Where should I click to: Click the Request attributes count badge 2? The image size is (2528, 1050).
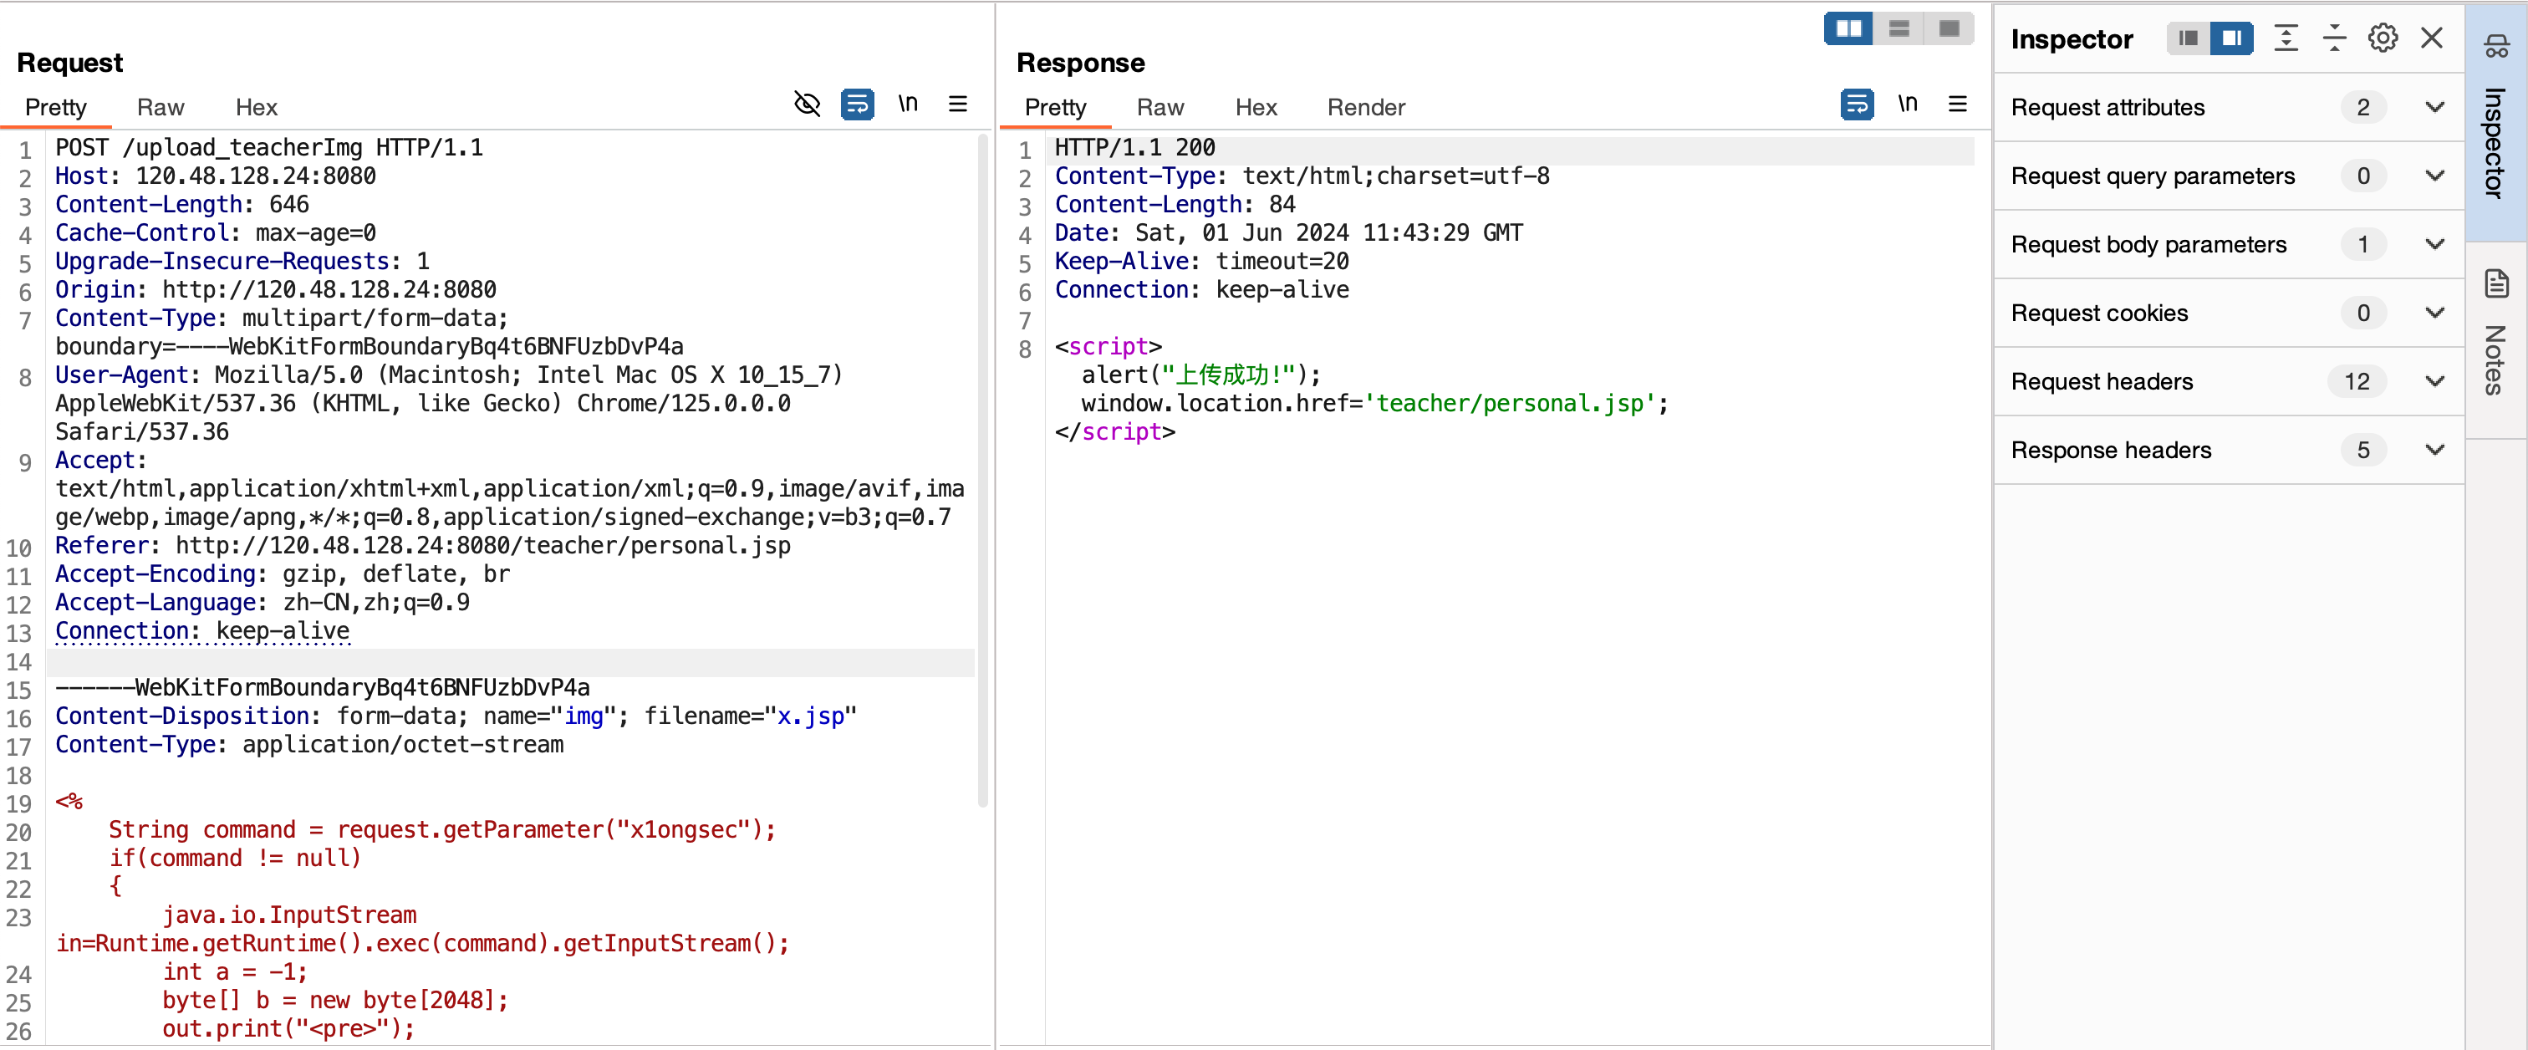coord(2362,107)
